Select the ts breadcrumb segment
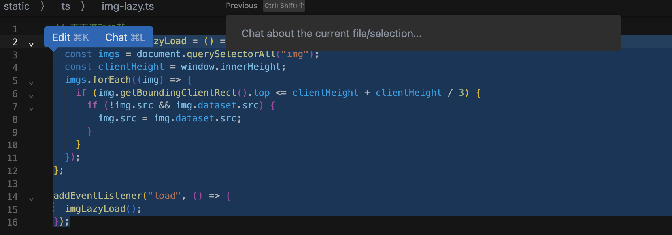This screenshot has height=235, width=672. (x=66, y=6)
